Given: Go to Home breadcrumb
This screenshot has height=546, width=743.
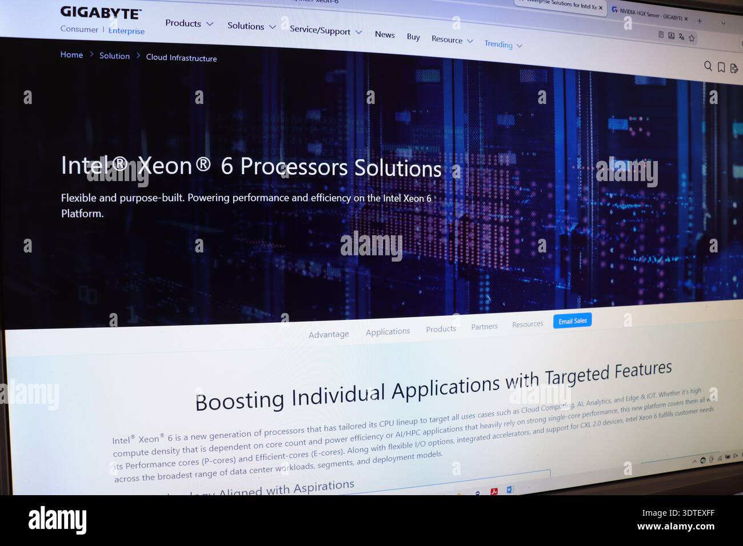Looking at the screenshot, I should [71, 55].
